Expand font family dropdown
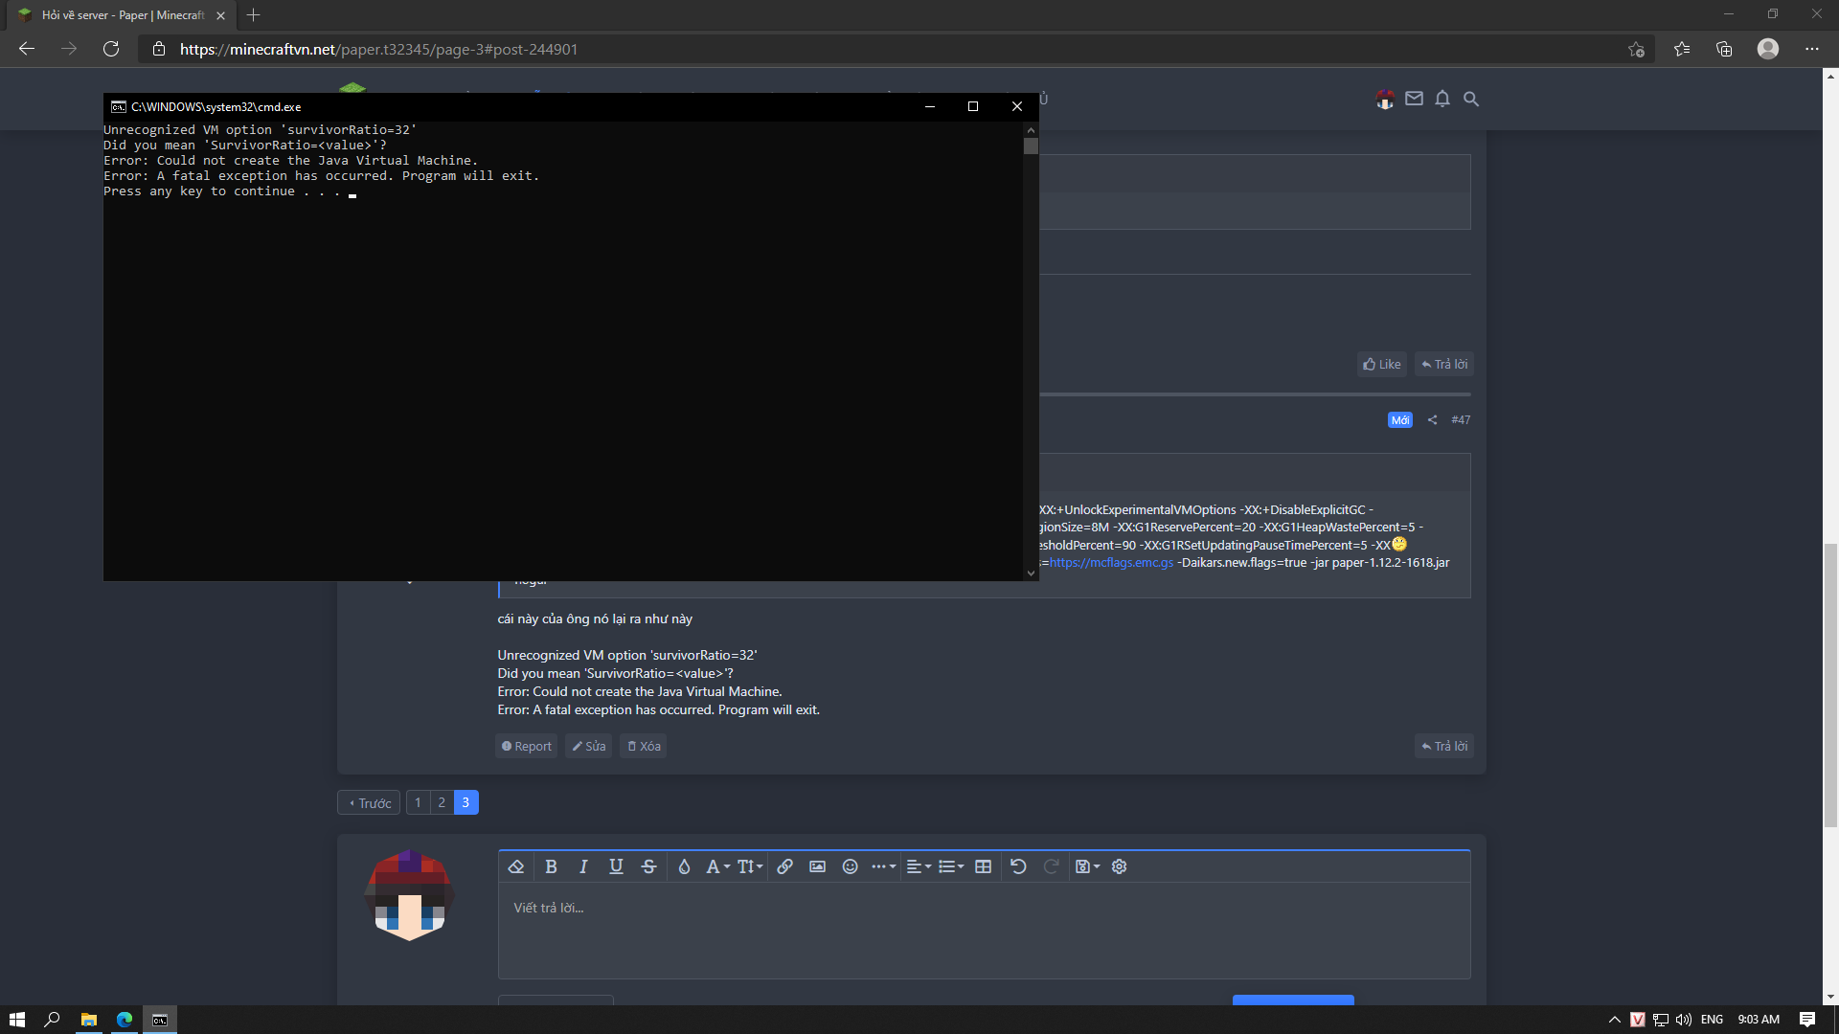This screenshot has height=1034, width=1839. point(717,866)
